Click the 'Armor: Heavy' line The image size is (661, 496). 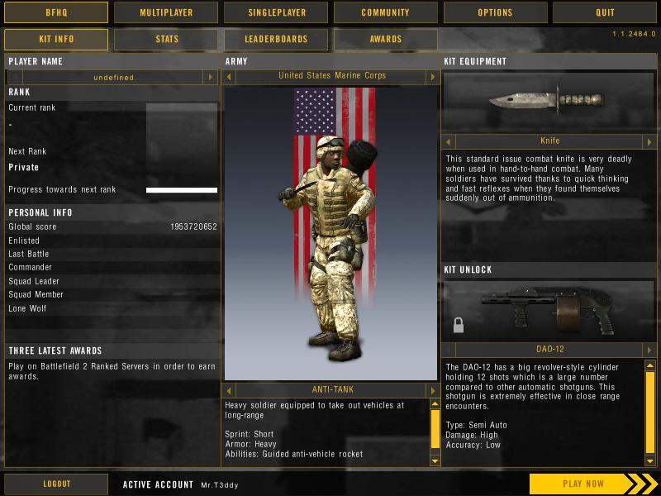click(x=251, y=444)
